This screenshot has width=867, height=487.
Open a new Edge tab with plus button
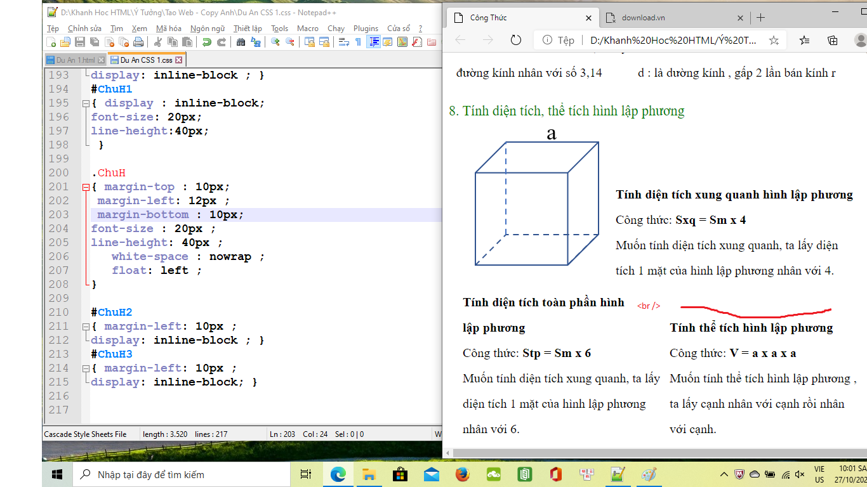click(x=760, y=18)
